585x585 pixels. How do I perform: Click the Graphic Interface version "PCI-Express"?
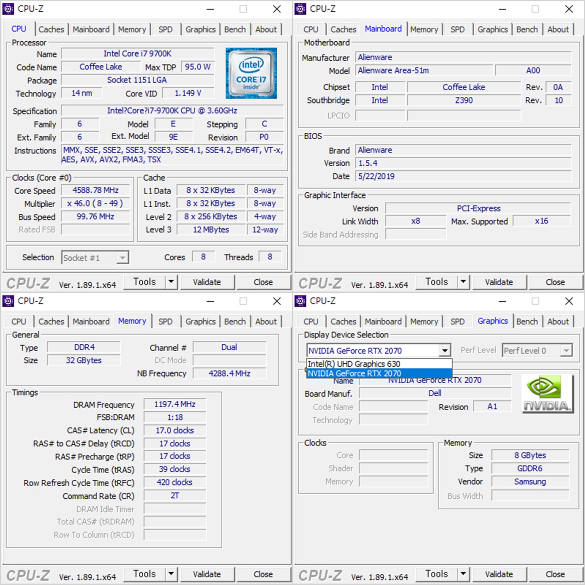(x=478, y=209)
